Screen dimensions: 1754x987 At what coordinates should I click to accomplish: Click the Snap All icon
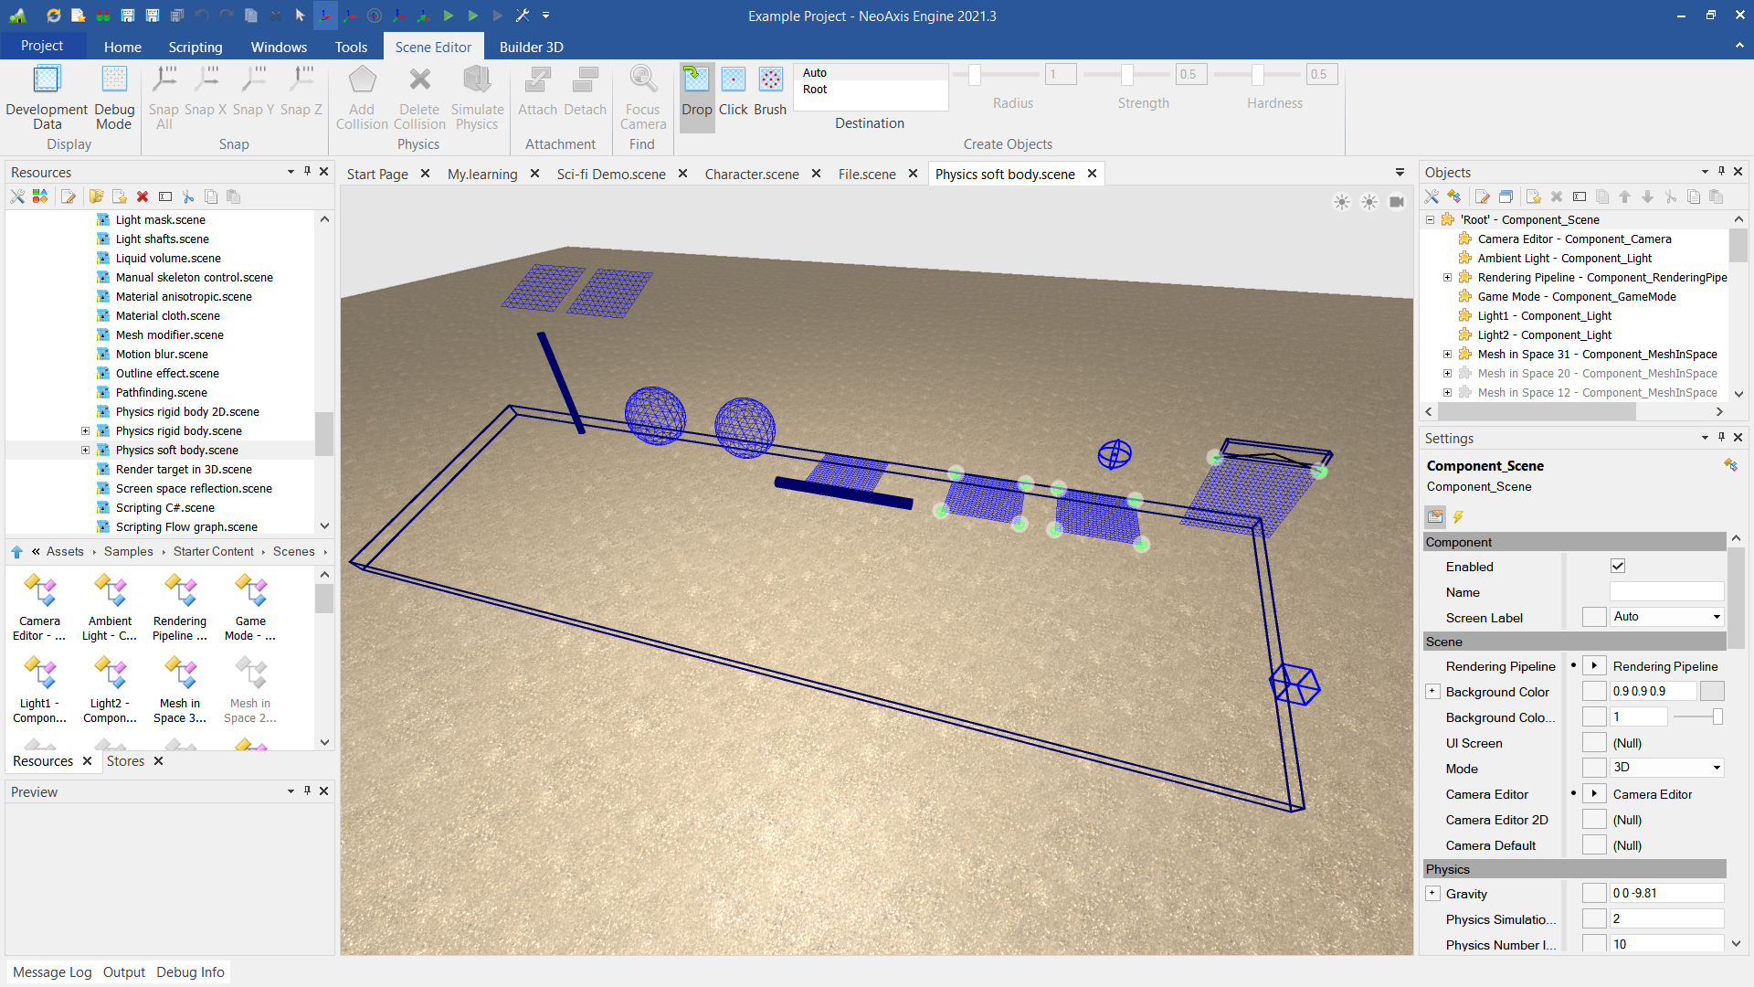click(x=164, y=80)
